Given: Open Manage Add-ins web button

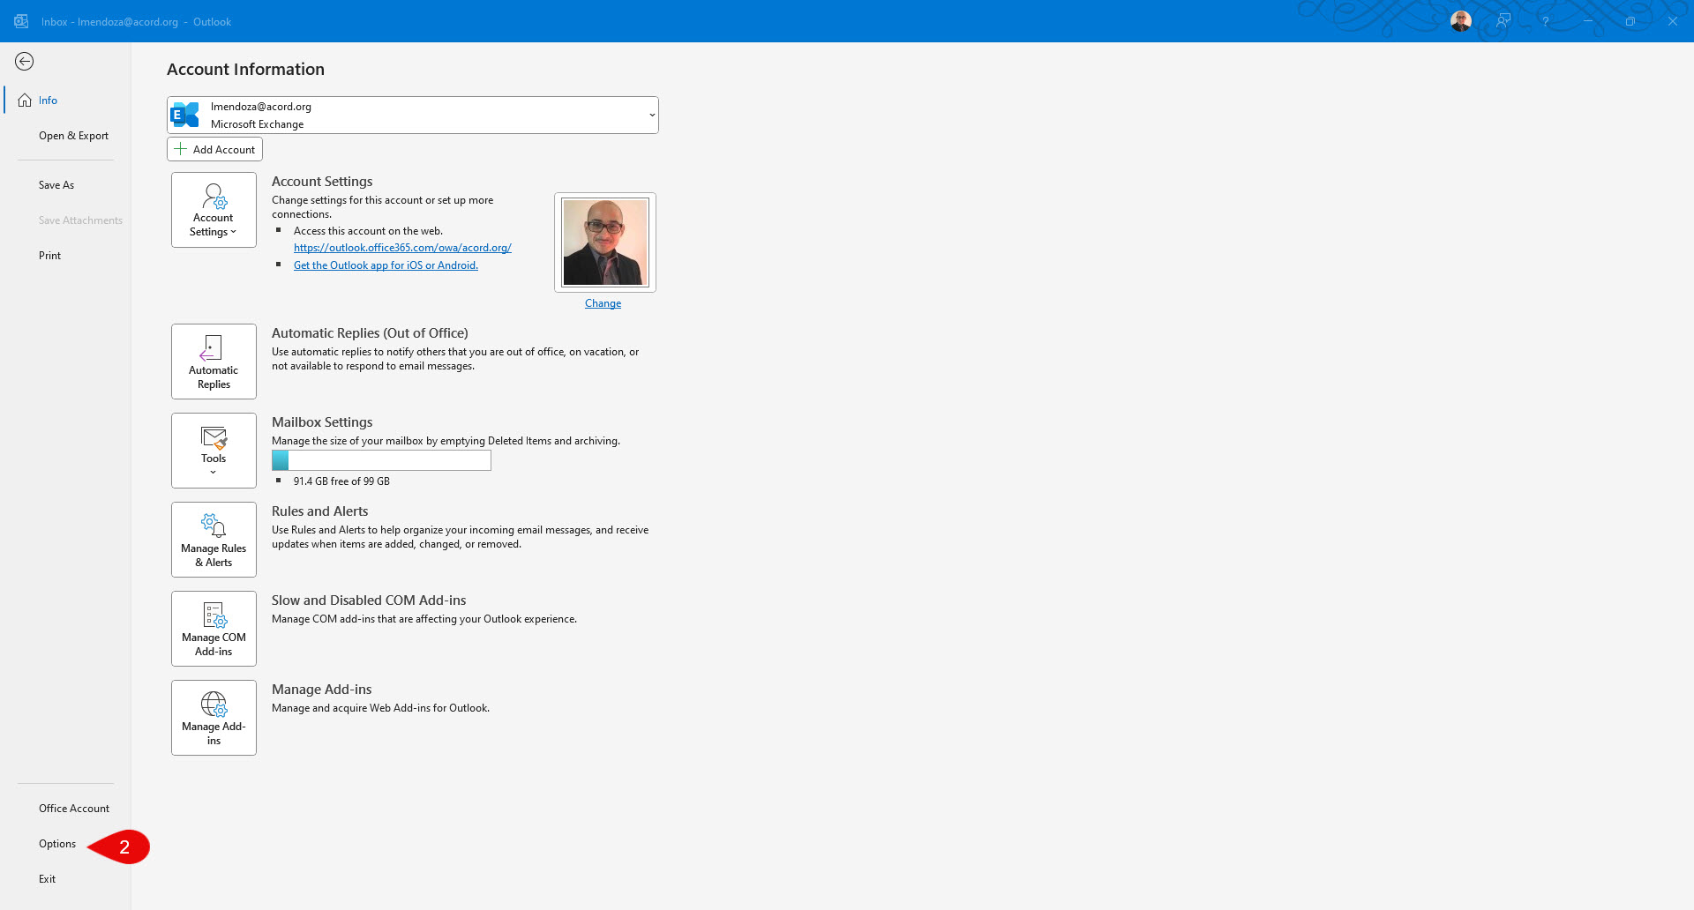Looking at the screenshot, I should click(214, 718).
